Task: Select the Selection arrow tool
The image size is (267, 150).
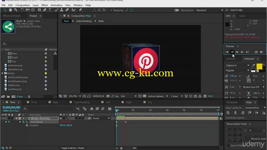Action: tap(5, 10)
